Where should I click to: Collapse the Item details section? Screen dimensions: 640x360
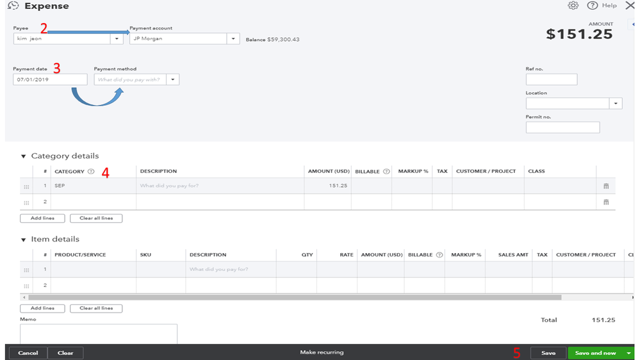(x=23, y=240)
